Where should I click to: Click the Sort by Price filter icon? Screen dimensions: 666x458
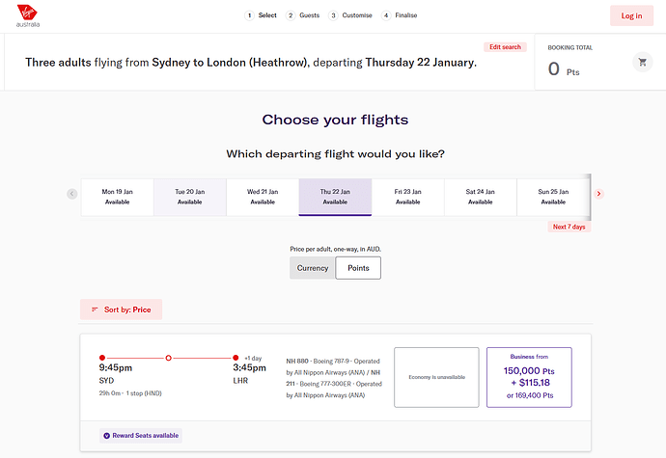(95, 310)
